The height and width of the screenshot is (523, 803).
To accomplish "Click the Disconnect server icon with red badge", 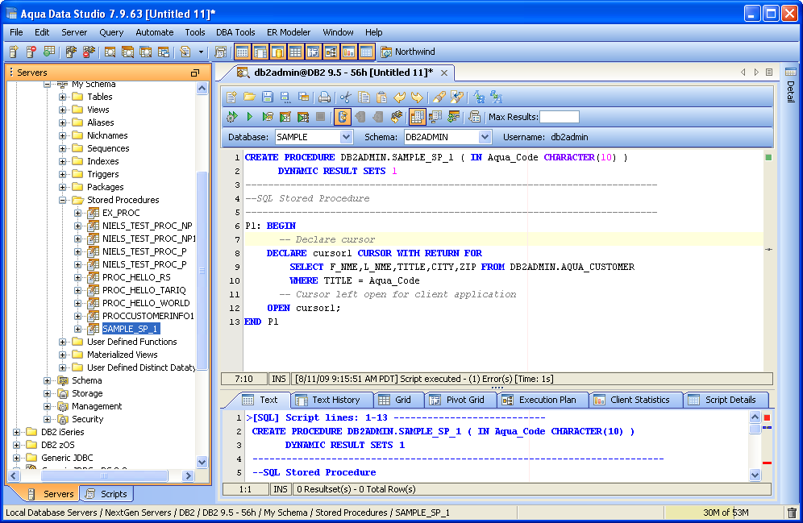I will [89, 52].
